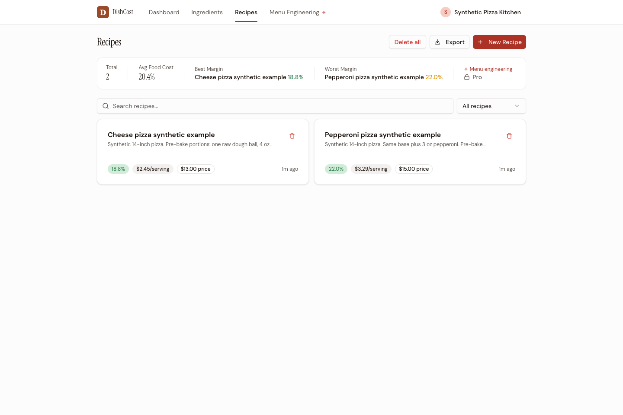Click the lock icon next to Pro

[467, 77]
